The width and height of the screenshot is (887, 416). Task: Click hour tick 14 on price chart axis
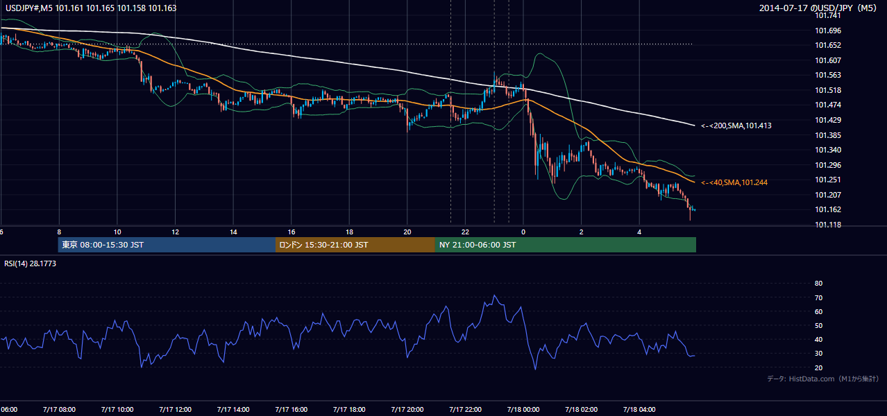(x=234, y=232)
